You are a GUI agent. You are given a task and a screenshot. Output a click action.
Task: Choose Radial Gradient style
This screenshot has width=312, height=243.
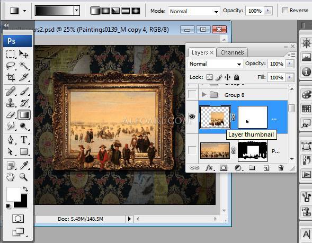point(105,11)
